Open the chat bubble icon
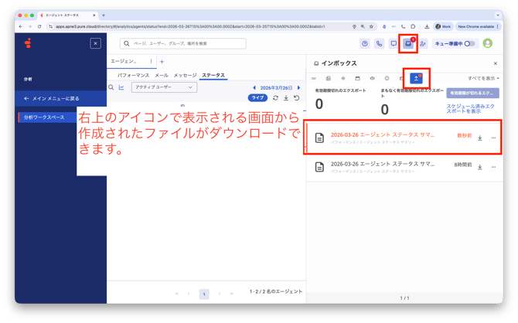This screenshot has width=518, height=323. pyautogui.click(x=394, y=43)
